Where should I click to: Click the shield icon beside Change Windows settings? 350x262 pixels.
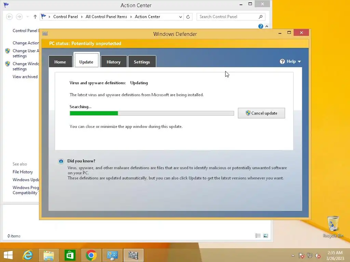click(8, 64)
